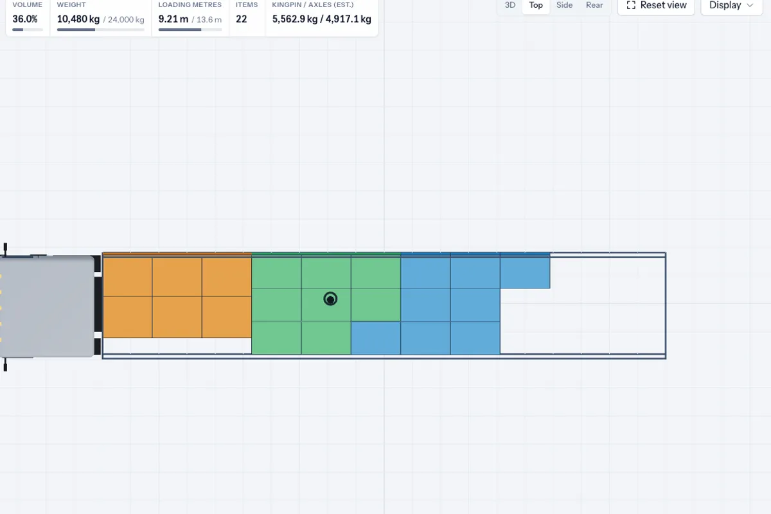
Task: Click the Volume 36.0% stat
Action: coord(28,19)
